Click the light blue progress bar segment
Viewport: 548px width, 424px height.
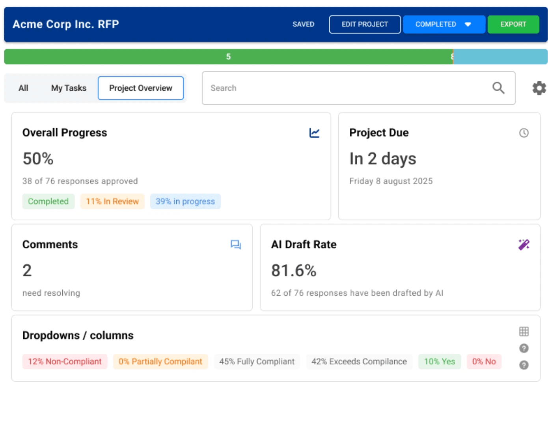click(500, 57)
